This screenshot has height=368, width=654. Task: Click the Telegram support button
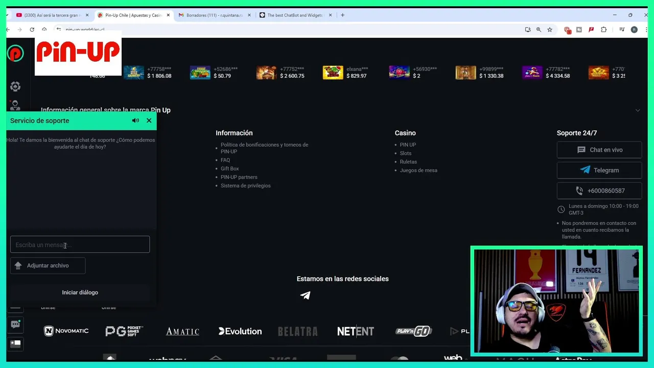point(599,170)
